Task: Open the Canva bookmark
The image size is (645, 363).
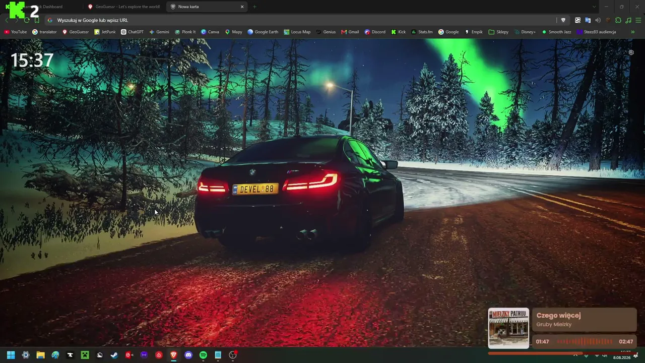Action: (210, 32)
